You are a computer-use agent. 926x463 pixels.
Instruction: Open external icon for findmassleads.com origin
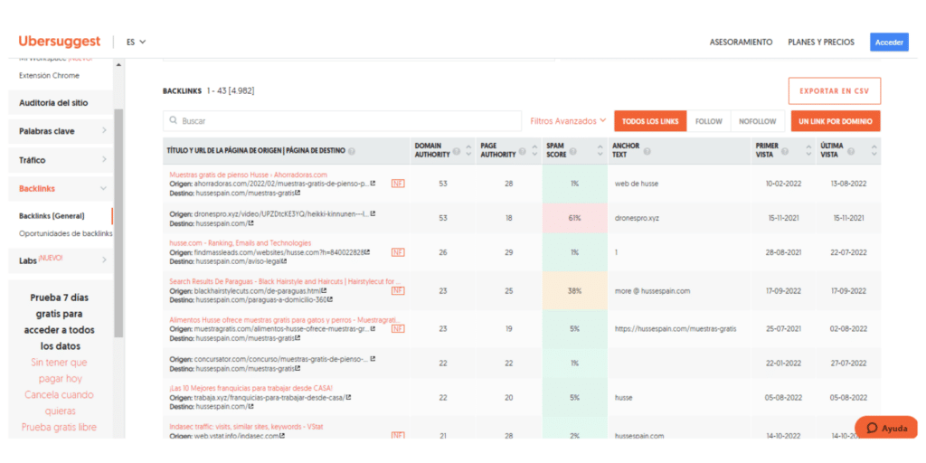(367, 252)
